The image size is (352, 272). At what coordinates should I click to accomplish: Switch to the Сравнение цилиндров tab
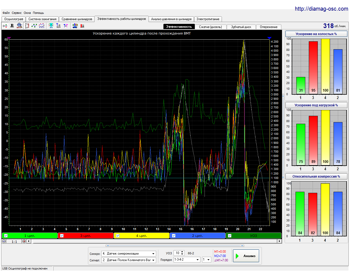click(77, 19)
